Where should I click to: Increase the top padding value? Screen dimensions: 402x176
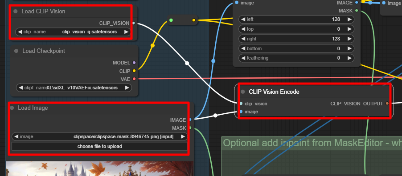349,29
